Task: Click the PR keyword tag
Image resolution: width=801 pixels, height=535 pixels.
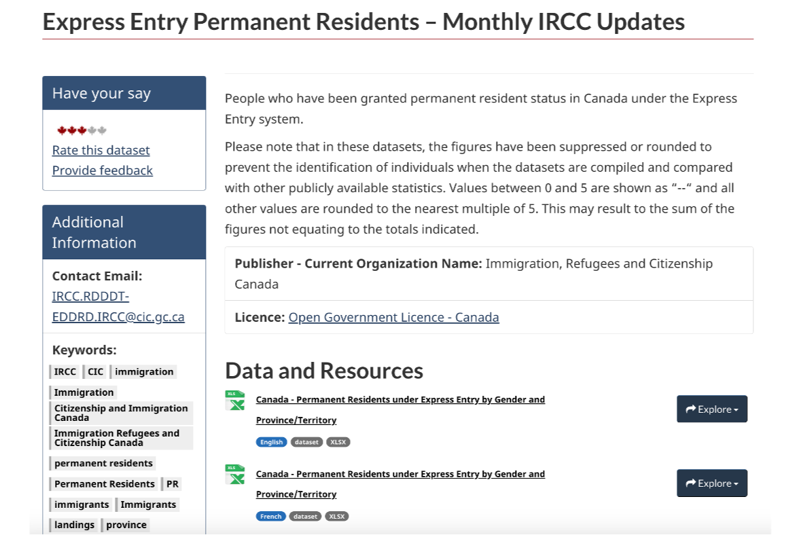Action: [173, 484]
